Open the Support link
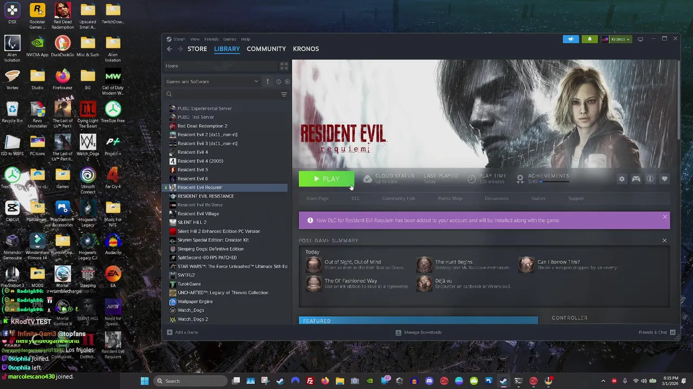 point(576,198)
